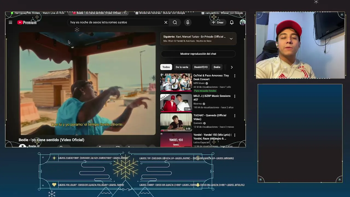Click Yandel 150 Mix Lyric title
This screenshot has width=350, height=197.
(x=212, y=137)
